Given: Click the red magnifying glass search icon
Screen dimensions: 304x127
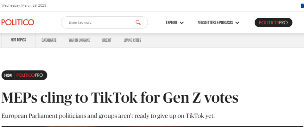Looking at the screenshot, I should (138, 22).
